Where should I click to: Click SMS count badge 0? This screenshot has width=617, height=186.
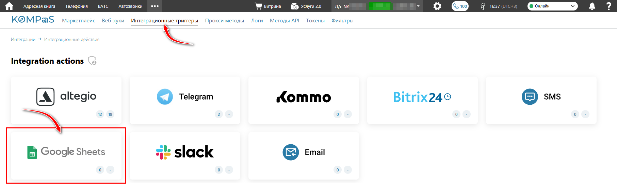click(575, 114)
